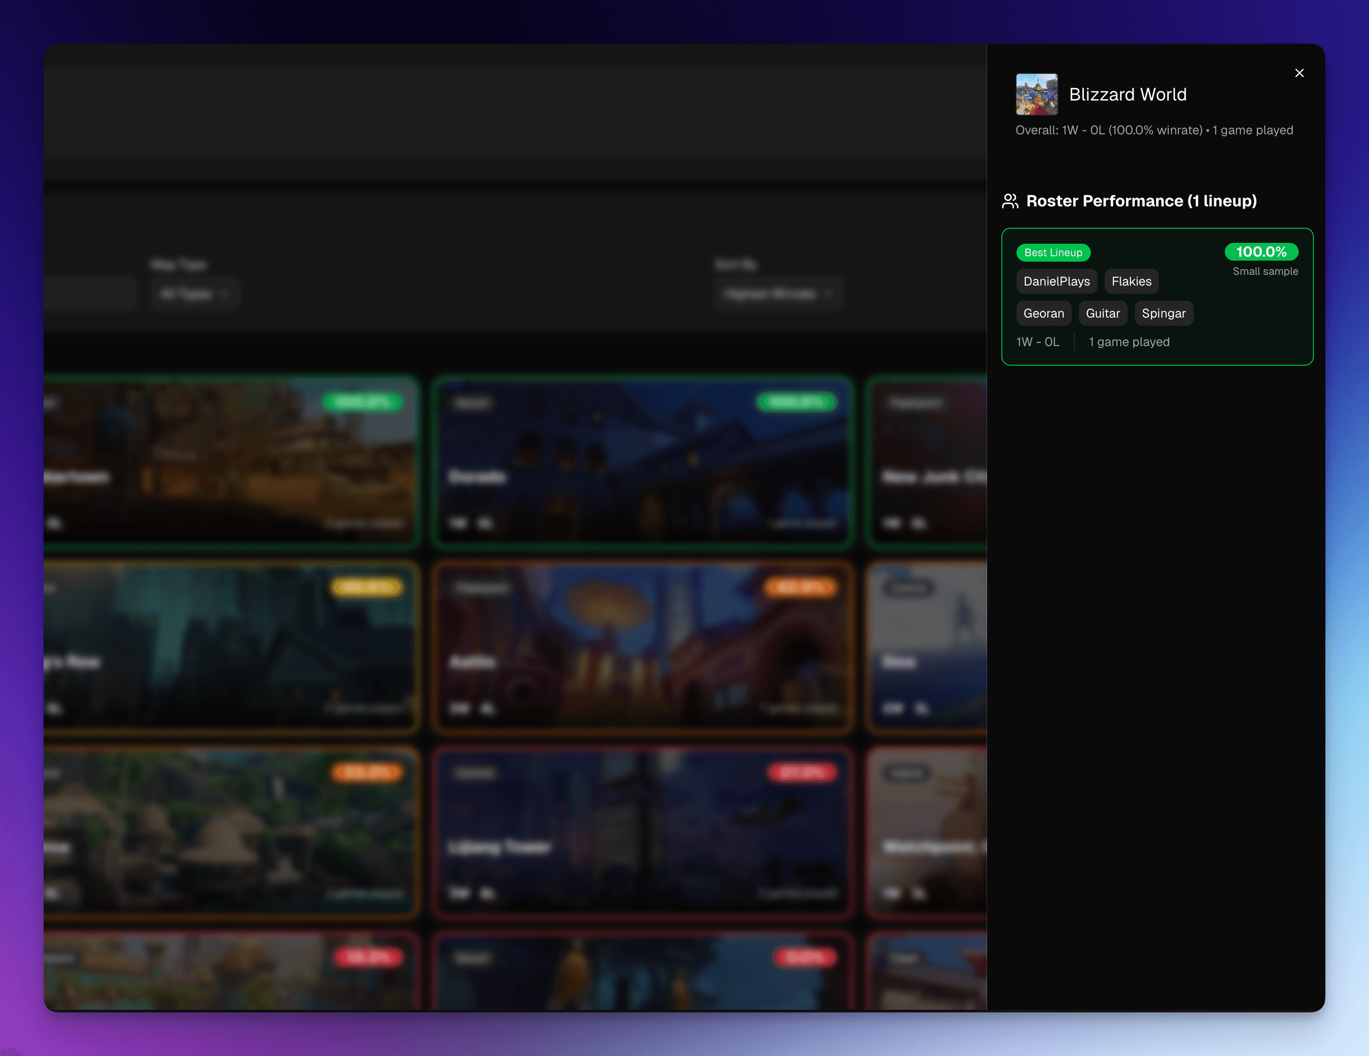Screen dimensions: 1369x1056
Task: Click the Small sample label
Action: click(x=1265, y=271)
